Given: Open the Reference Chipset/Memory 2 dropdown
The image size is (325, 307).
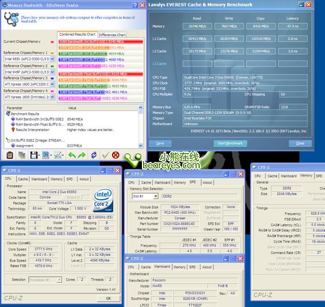Looking at the screenshot, I should pyautogui.click(x=52, y=72).
